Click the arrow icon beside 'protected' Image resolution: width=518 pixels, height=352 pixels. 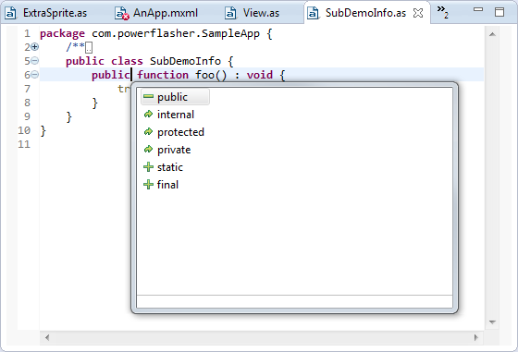pos(148,131)
